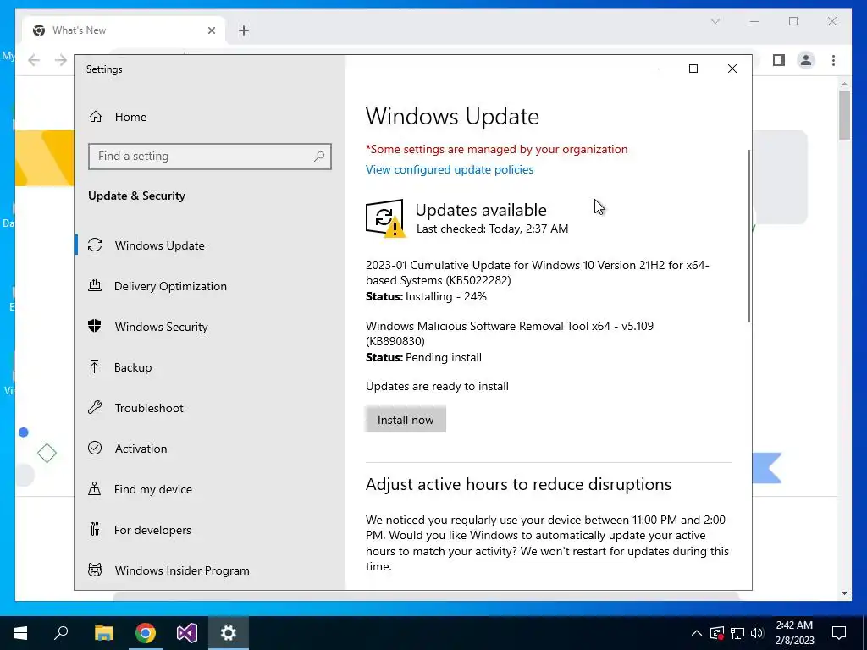Click the Windows Update sync arrows sidebar icon
Screen dimensions: 867x650
point(95,245)
